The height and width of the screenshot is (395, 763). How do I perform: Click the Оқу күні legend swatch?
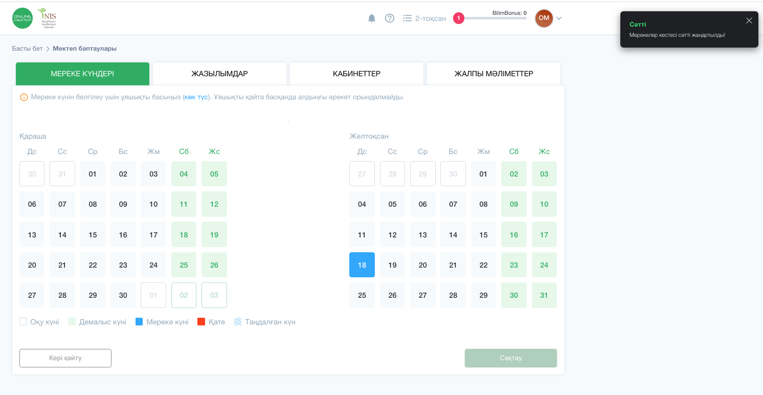pyautogui.click(x=23, y=322)
